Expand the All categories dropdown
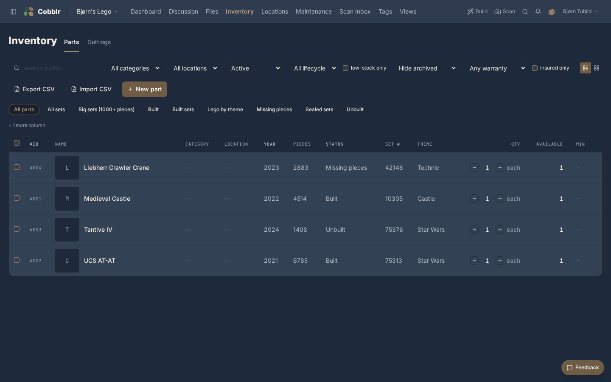Screen dimensions: 611x382 [135, 68]
